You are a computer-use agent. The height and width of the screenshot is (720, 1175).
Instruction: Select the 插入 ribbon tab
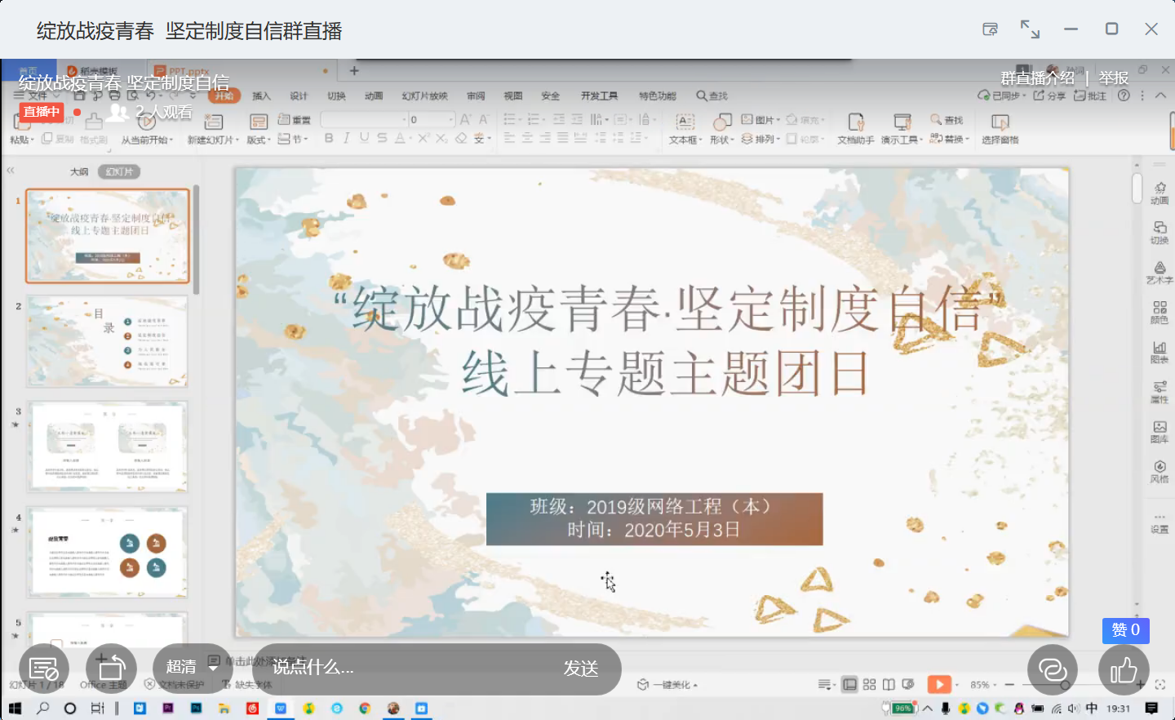coord(261,96)
